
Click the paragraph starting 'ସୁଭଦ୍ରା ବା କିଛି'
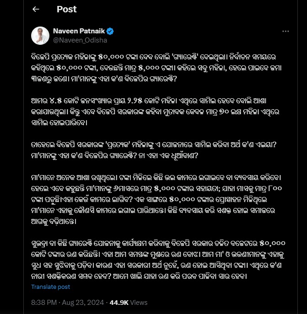click(156, 257)
